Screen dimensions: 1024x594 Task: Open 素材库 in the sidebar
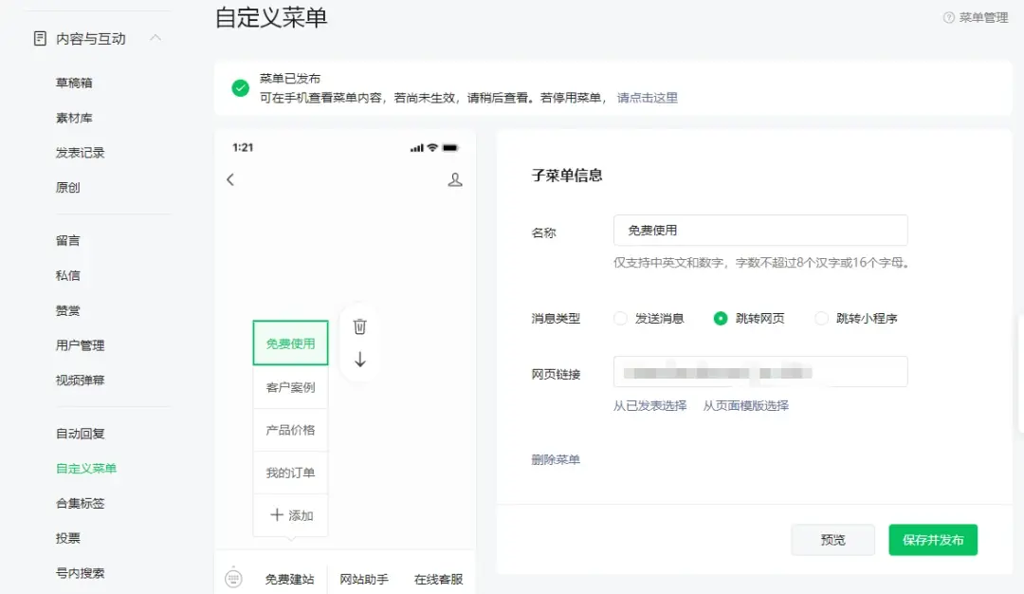pyautogui.click(x=74, y=119)
